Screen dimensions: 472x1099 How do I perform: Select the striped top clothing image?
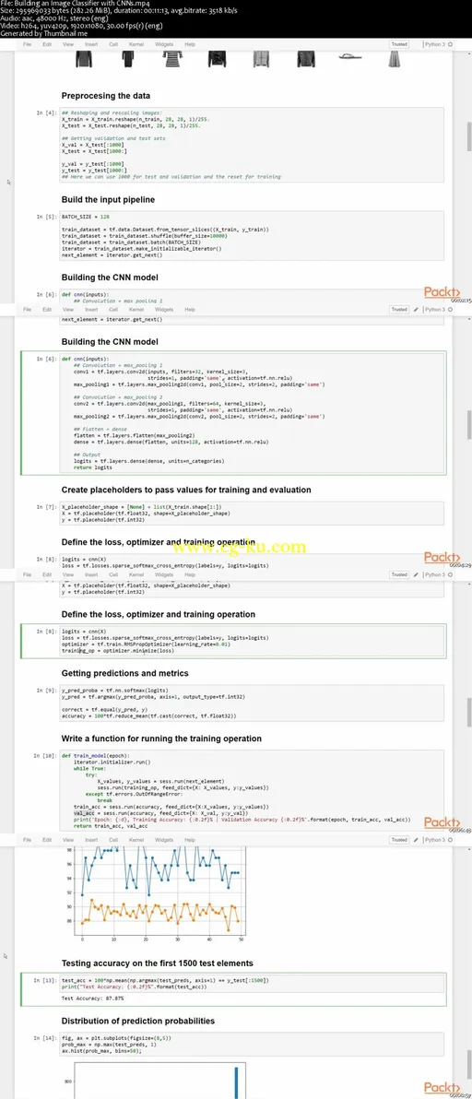[x=173, y=58]
